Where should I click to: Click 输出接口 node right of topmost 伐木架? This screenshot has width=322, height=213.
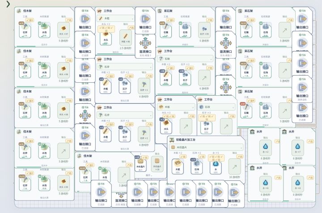click(85, 19)
